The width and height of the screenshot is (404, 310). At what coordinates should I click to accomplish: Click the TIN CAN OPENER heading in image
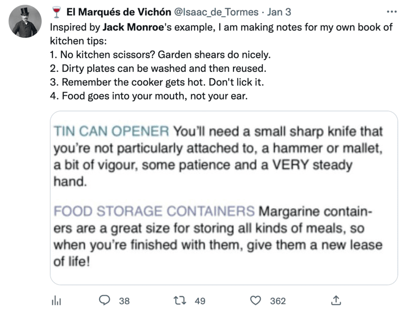tap(111, 131)
